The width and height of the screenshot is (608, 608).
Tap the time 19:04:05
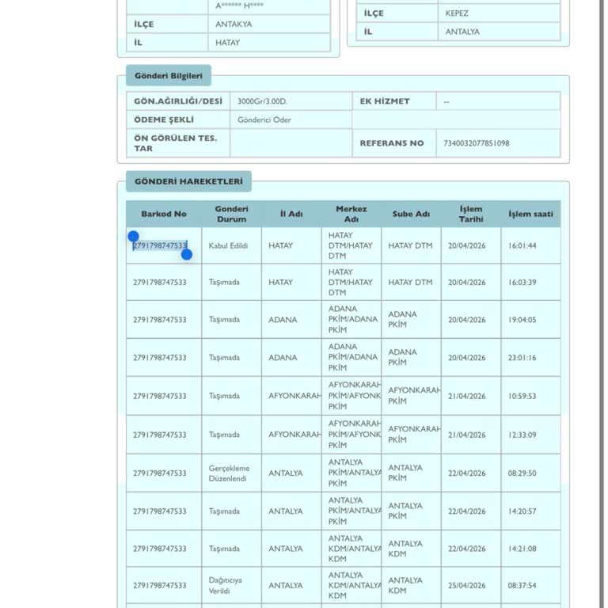pyautogui.click(x=522, y=320)
